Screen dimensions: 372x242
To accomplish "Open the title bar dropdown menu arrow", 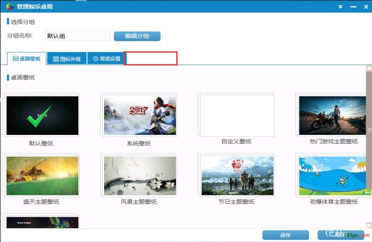I will [x=340, y=7].
